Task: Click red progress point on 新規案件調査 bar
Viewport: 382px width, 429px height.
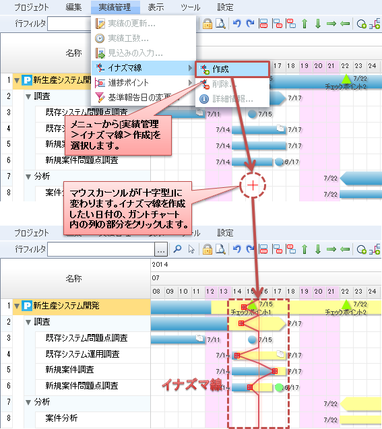Action: click(x=275, y=371)
